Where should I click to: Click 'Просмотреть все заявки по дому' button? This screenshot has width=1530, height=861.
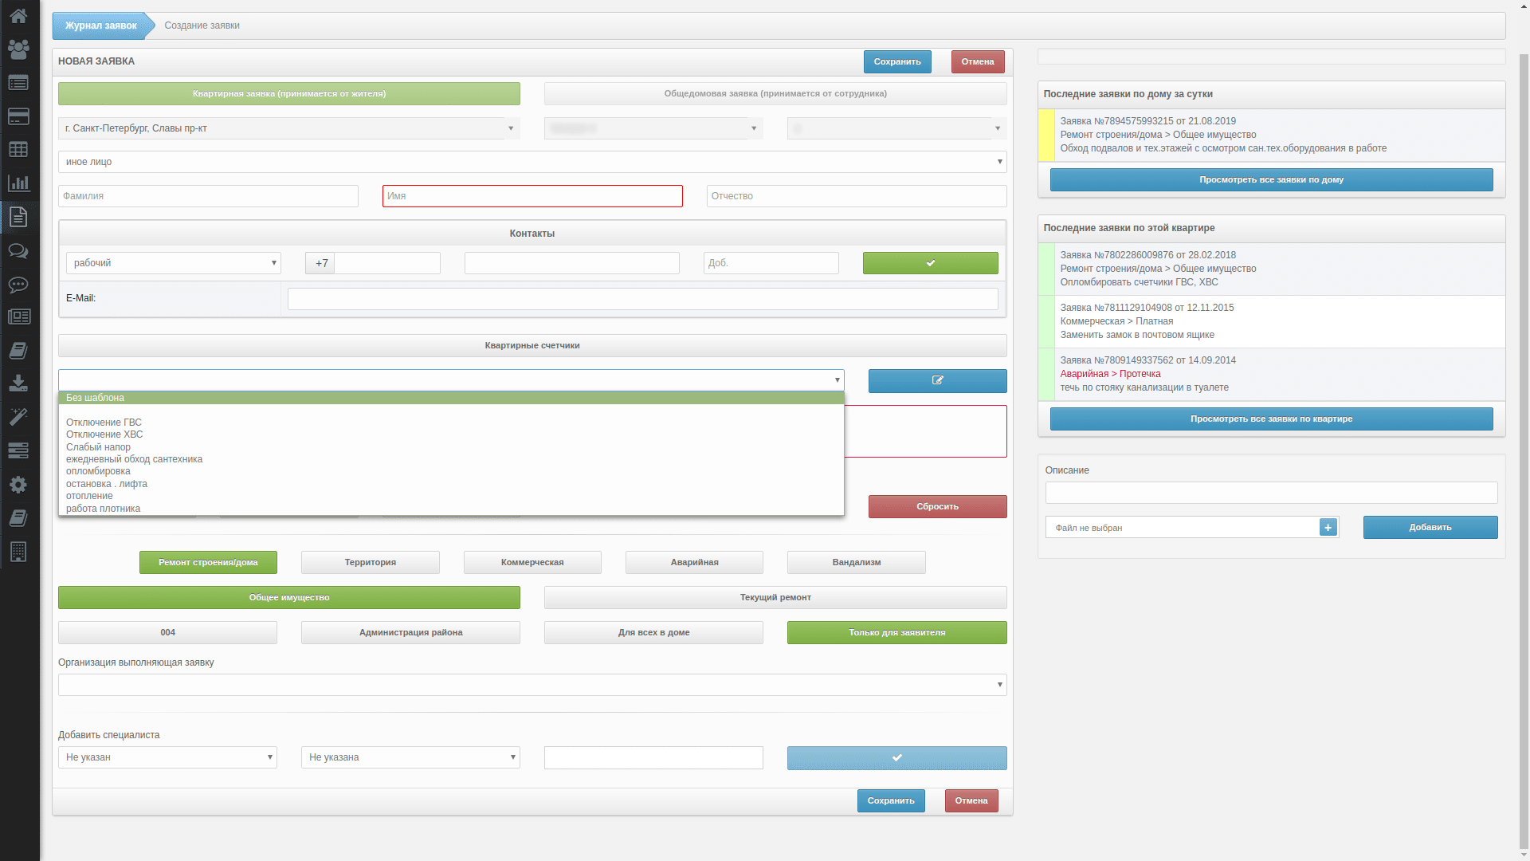point(1271,180)
